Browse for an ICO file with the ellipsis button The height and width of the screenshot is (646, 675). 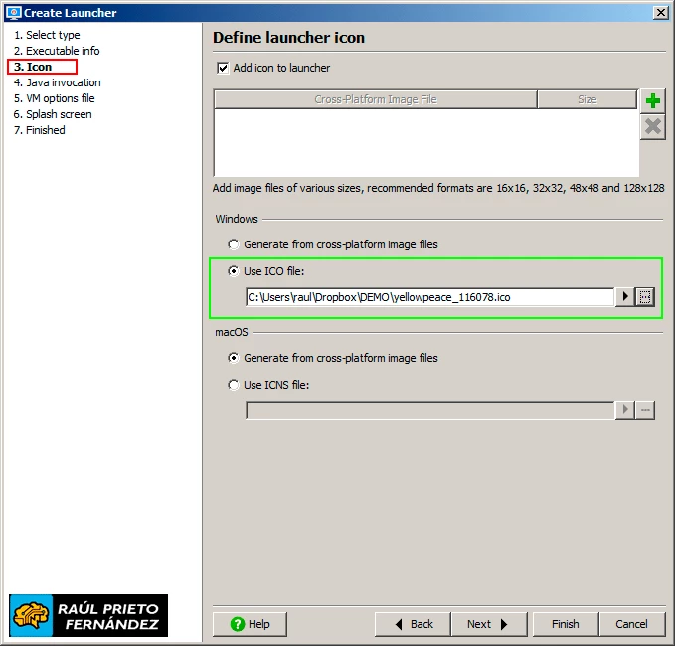pyautogui.click(x=645, y=297)
